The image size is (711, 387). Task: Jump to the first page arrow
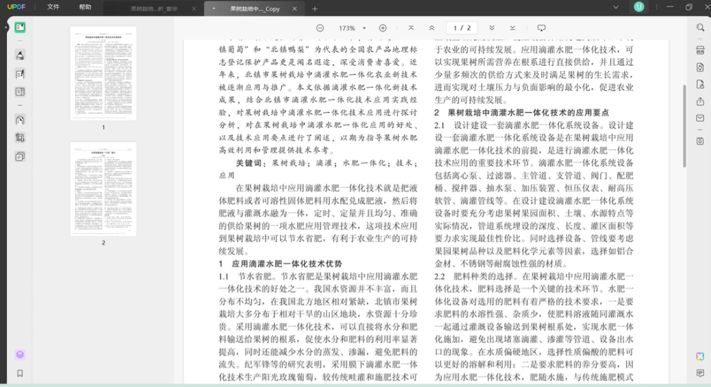(x=411, y=28)
